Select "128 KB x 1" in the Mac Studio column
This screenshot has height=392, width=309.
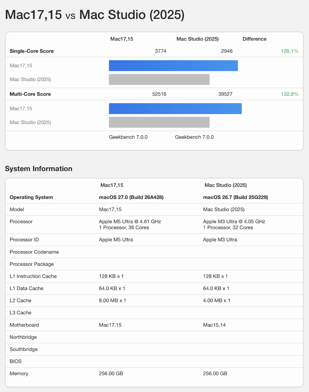(216, 276)
